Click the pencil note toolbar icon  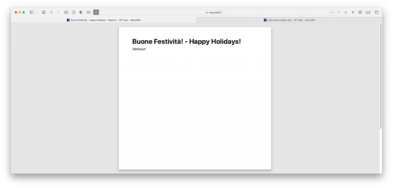click(368, 12)
